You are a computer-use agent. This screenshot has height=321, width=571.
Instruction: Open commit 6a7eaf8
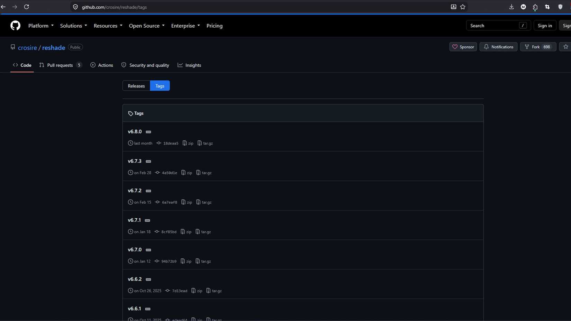pyautogui.click(x=166, y=202)
